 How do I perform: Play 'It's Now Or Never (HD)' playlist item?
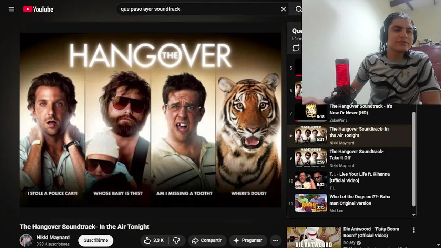coord(360,110)
